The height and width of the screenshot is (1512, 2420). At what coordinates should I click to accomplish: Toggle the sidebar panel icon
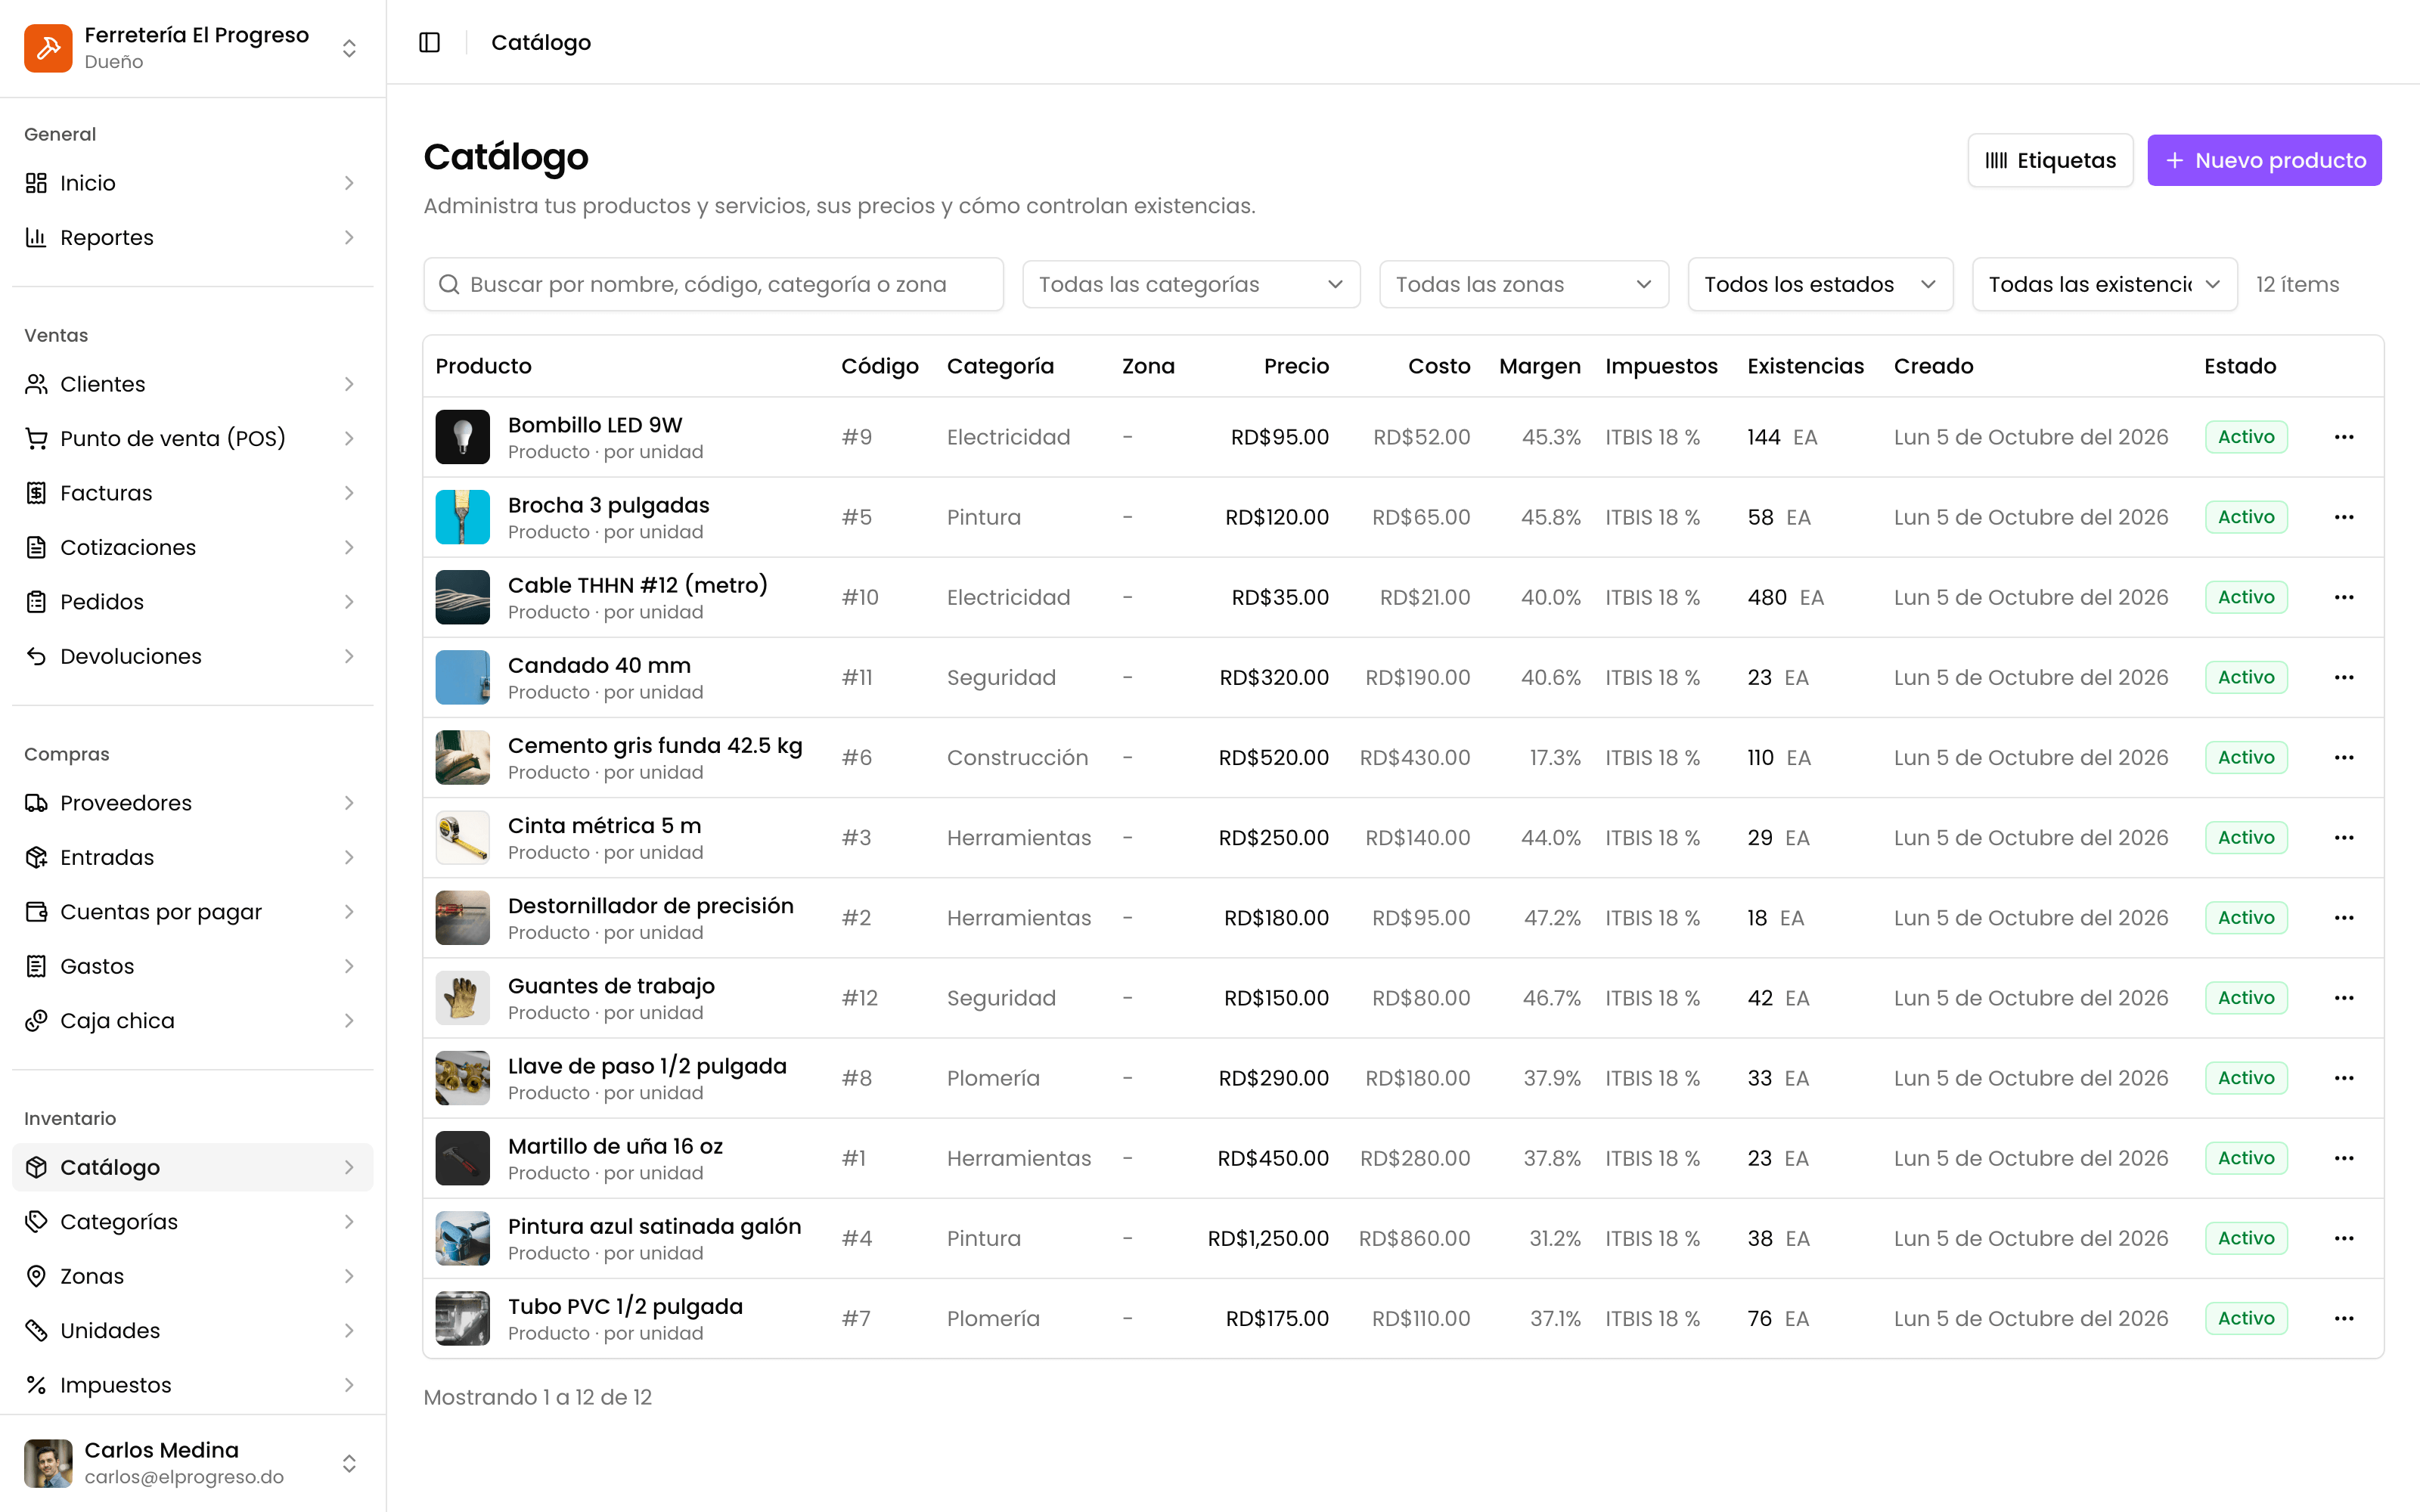[x=429, y=42]
